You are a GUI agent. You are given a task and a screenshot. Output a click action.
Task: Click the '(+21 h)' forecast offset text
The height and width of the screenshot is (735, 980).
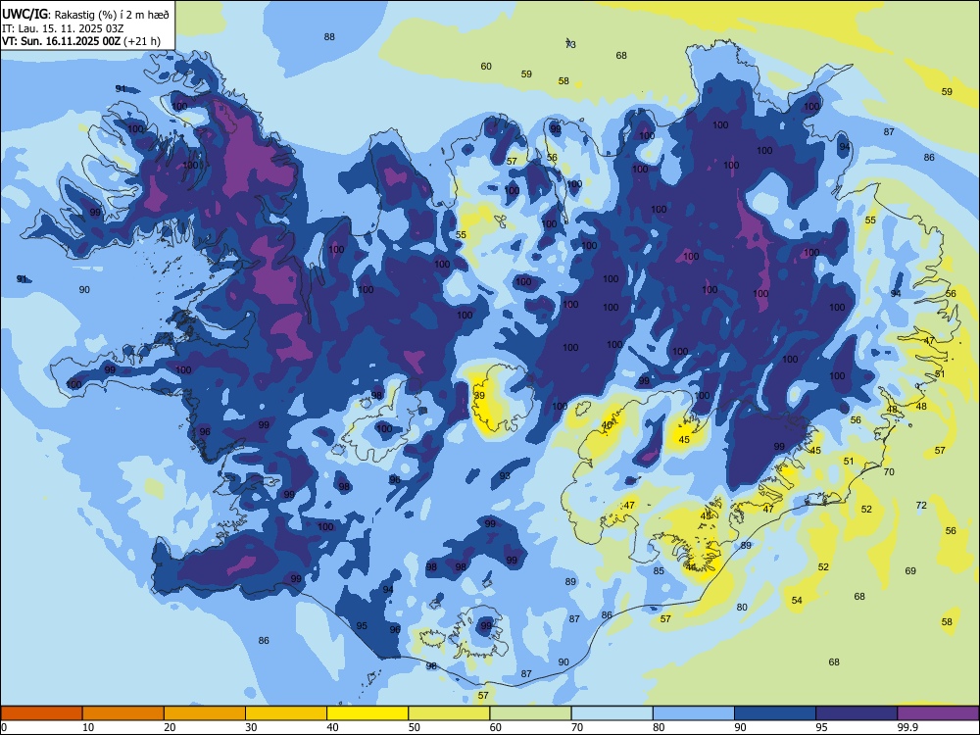tap(142, 41)
